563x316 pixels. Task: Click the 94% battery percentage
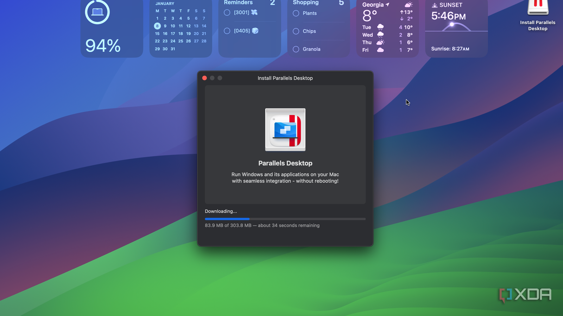[103, 46]
